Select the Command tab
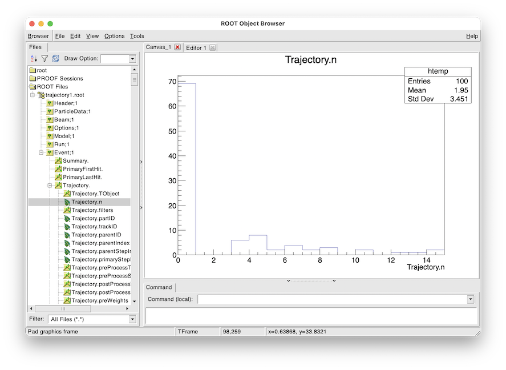The width and height of the screenshot is (506, 370). [x=159, y=287]
